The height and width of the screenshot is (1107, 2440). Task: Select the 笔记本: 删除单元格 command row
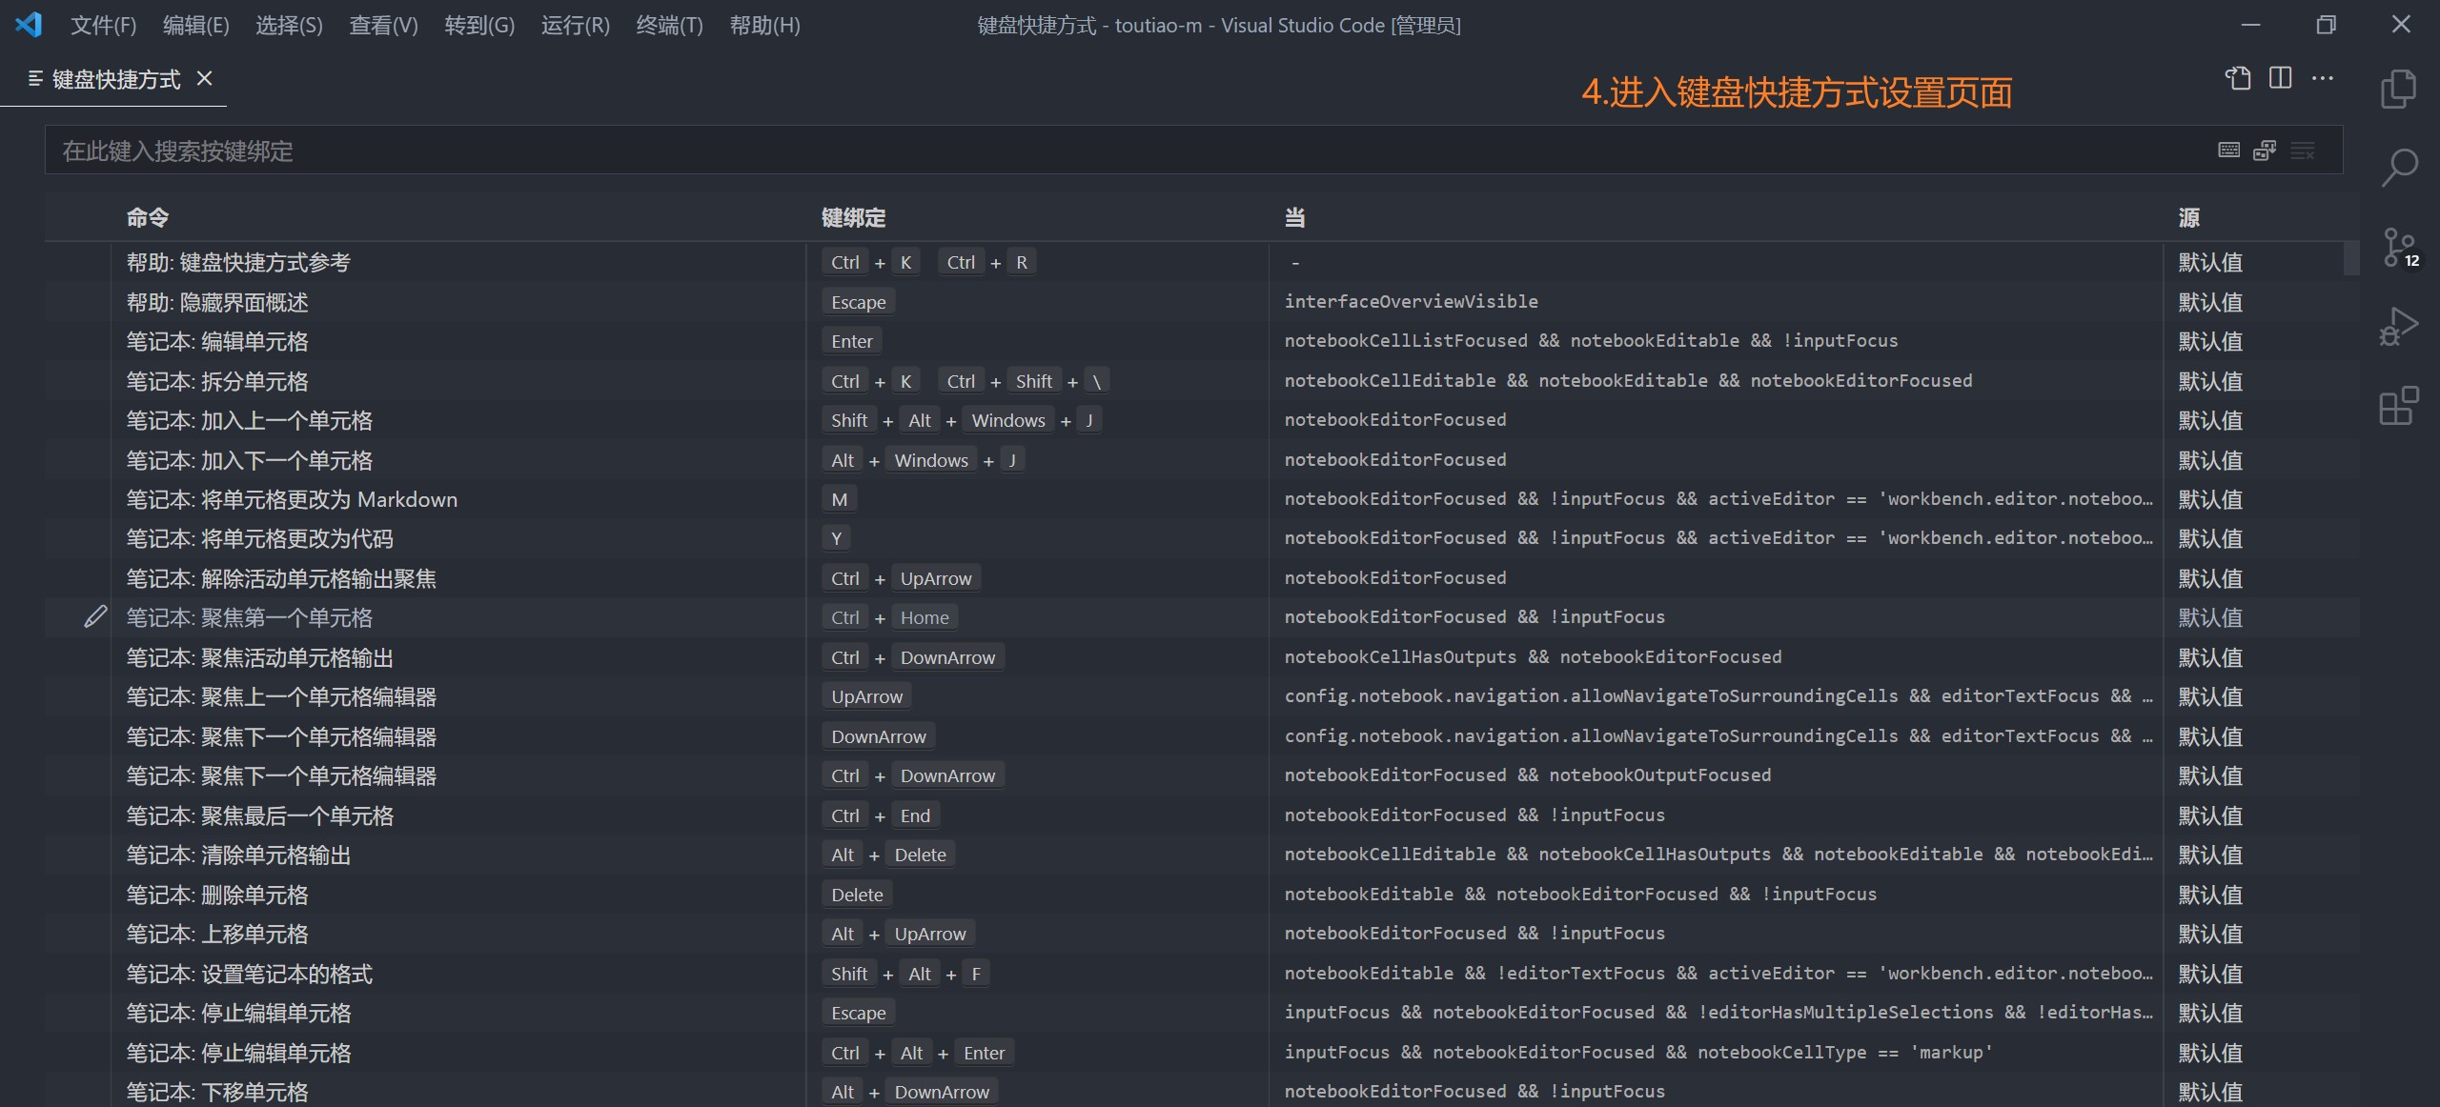217,895
